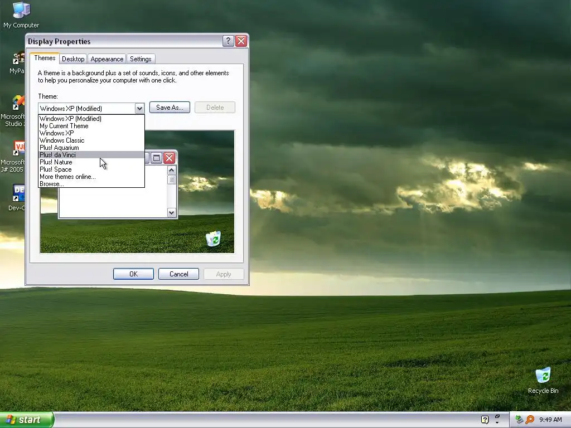
Task: Select the My Computer desktop icon
Action: (x=21, y=14)
